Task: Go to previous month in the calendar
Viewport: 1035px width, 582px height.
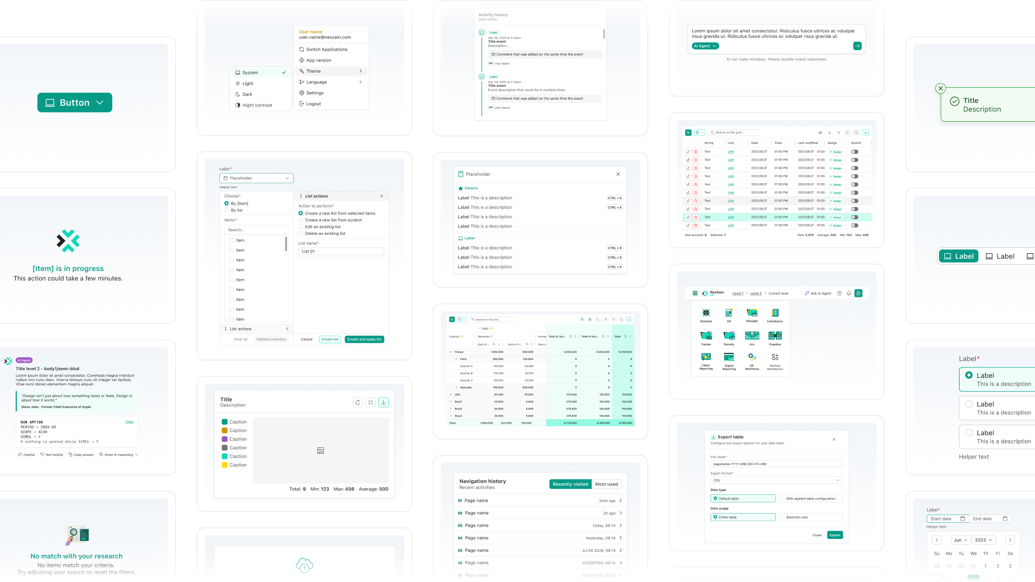Action: [937, 540]
